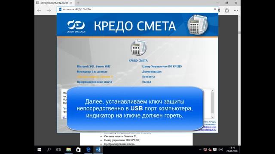Go back in the Edge browser

click(x=39, y=10)
